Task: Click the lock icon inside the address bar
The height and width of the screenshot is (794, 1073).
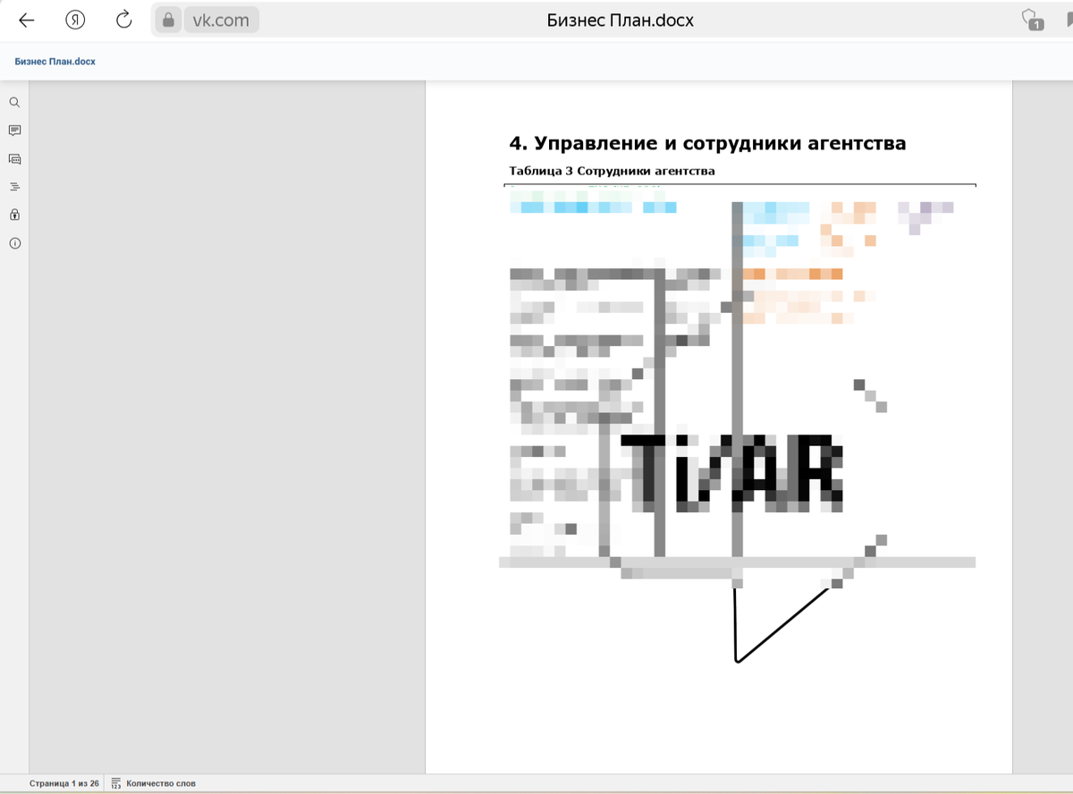Action: point(167,20)
